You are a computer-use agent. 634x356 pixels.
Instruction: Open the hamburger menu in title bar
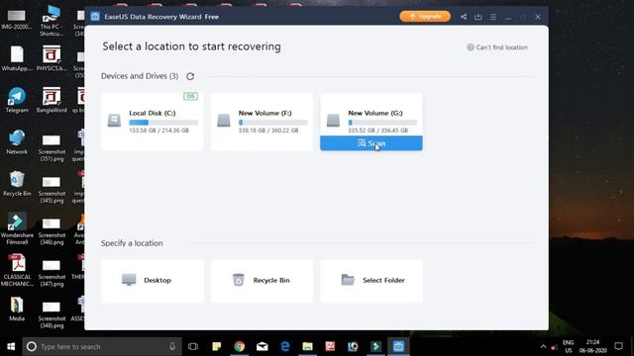(x=493, y=17)
